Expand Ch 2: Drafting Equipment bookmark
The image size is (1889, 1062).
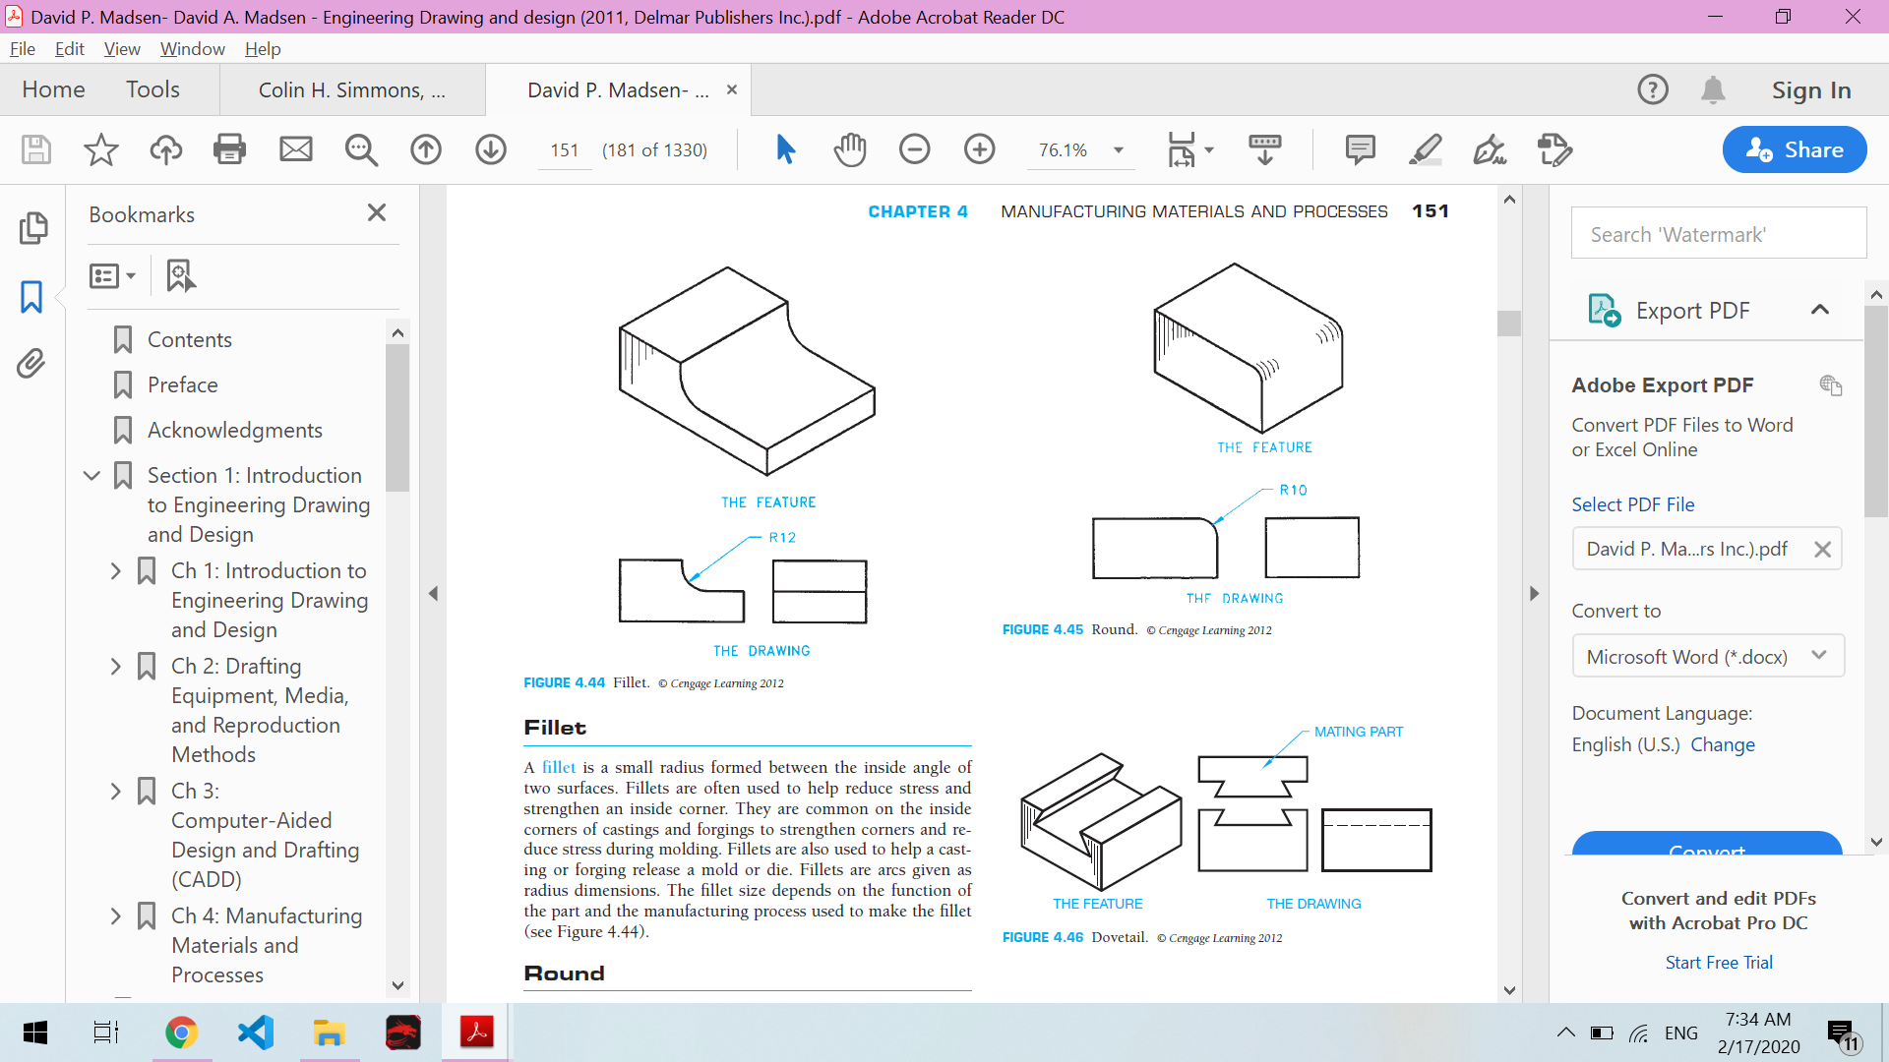pyautogui.click(x=115, y=667)
